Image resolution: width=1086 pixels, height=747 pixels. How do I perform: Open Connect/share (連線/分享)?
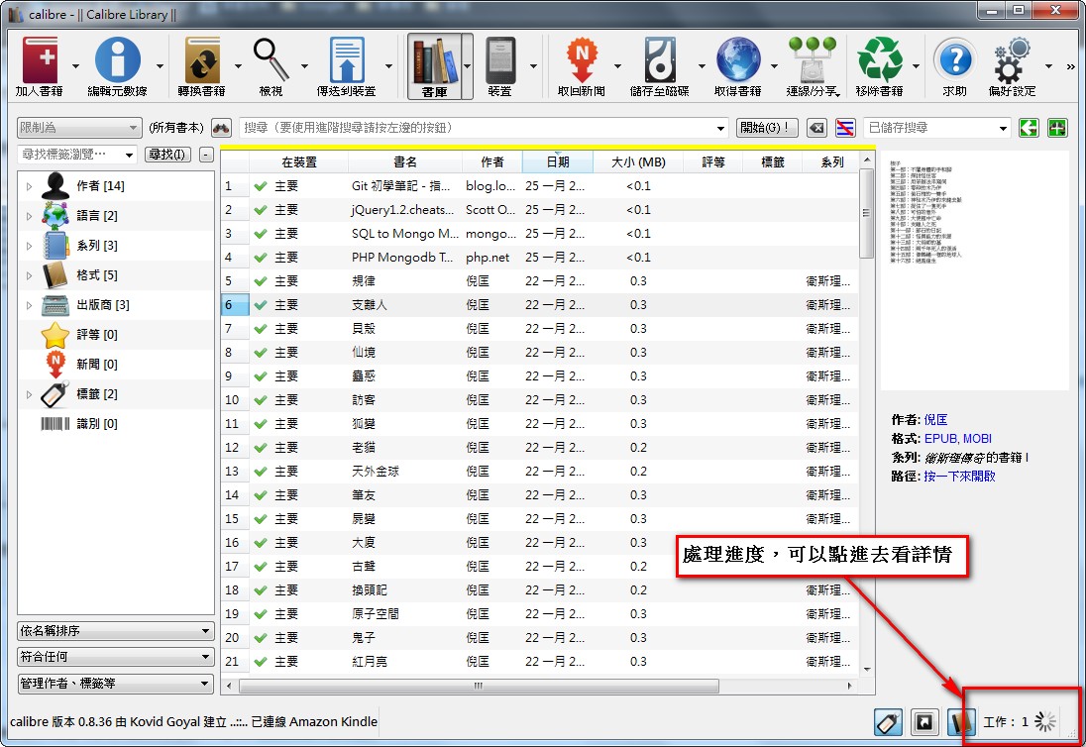814,66
